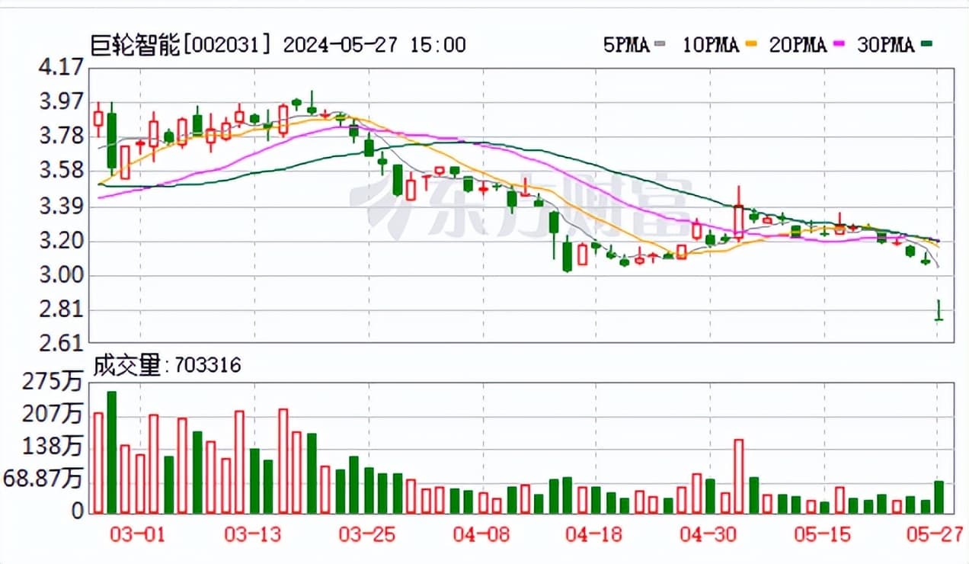The width and height of the screenshot is (969, 564).
Task: Click the 207万 volume axis label
Action: [53, 415]
